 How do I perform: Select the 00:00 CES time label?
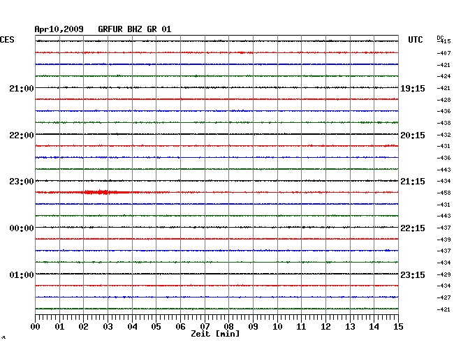coord(22,228)
